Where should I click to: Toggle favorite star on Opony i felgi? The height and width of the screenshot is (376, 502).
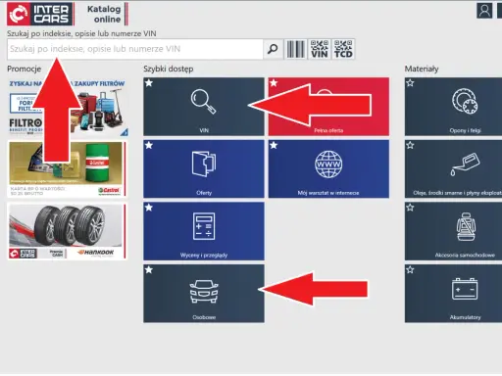point(410,83)
